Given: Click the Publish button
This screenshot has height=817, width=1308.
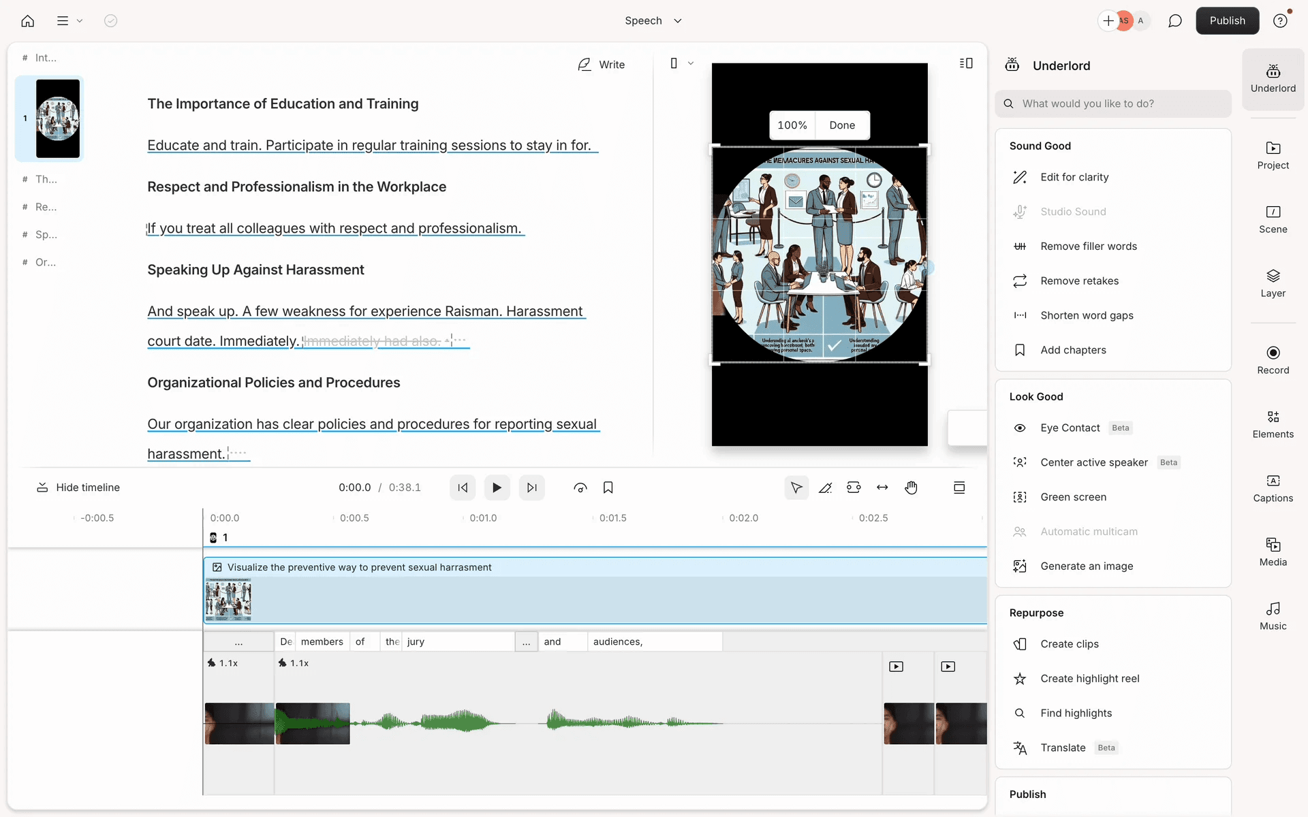Looking at the screenshot, I should pyautogui.click(x=1227, y=20).
